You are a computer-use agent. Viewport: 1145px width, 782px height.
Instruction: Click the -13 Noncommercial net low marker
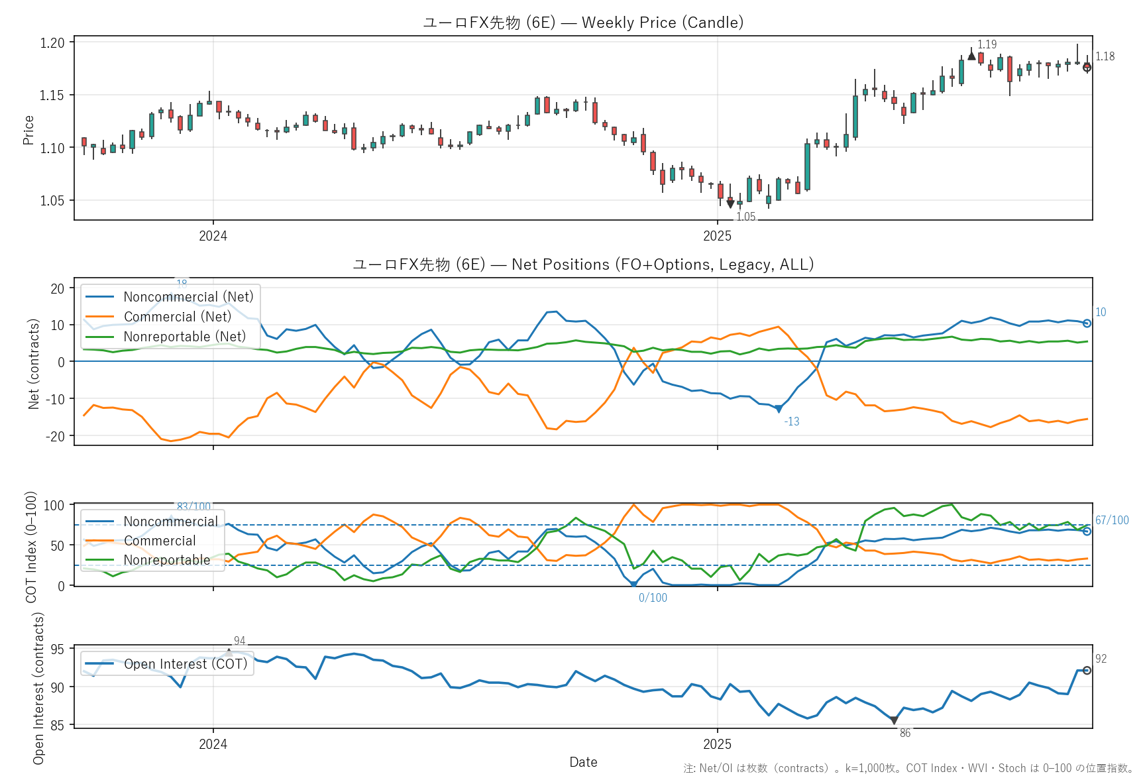tap(779, 410)
